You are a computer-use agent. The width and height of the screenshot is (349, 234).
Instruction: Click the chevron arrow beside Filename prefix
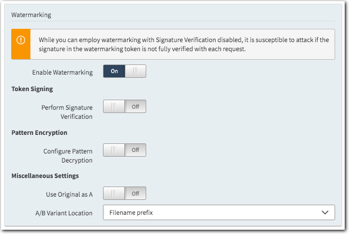325,213
